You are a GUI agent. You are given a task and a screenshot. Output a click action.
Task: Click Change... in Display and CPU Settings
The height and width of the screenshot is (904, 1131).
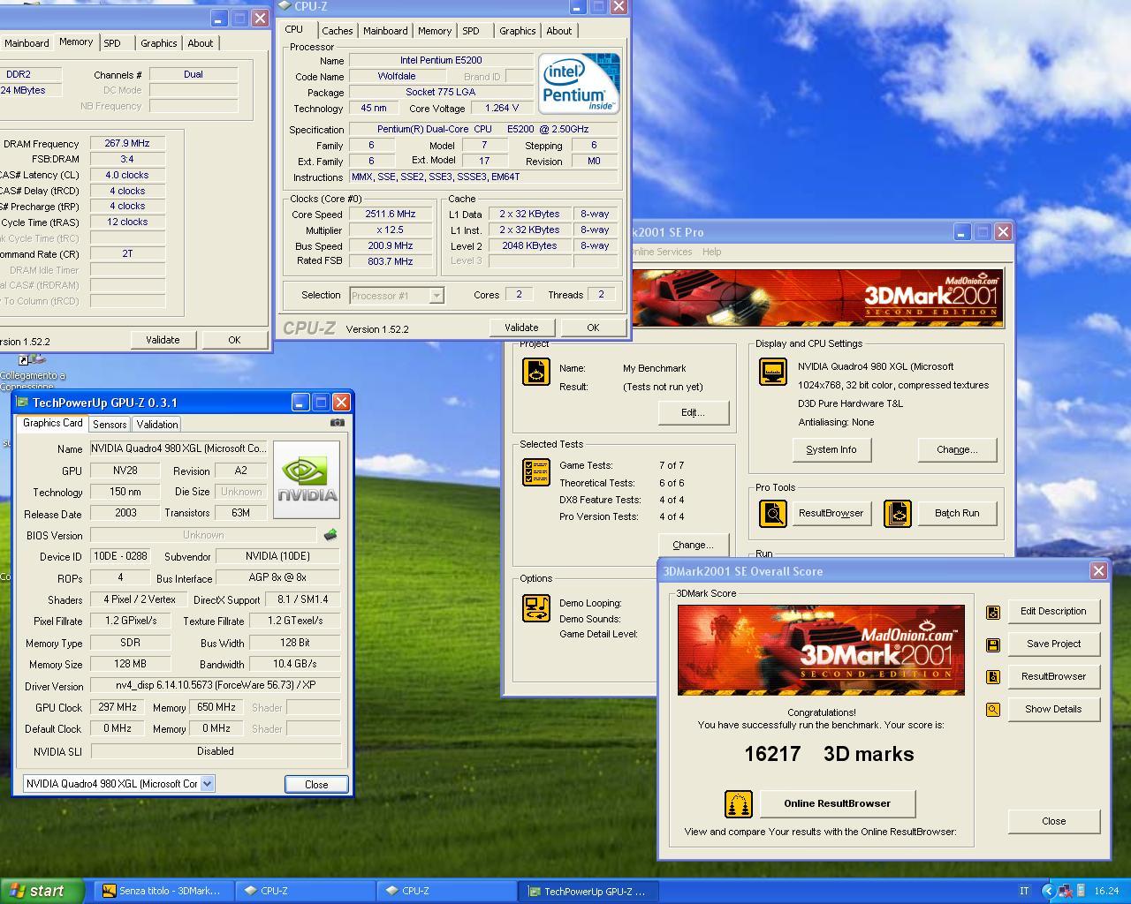957,449
